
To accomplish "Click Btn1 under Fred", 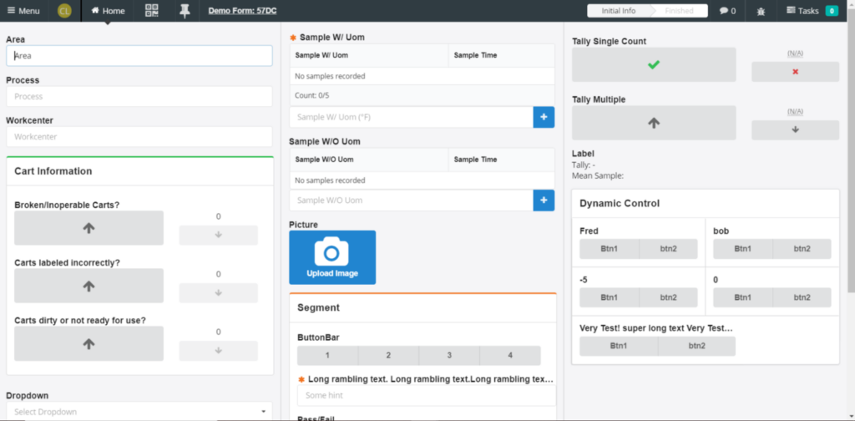I will pos(609,249).
